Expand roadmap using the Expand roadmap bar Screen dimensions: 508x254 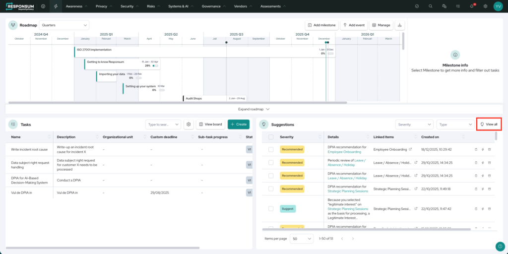tap(254, 109)
